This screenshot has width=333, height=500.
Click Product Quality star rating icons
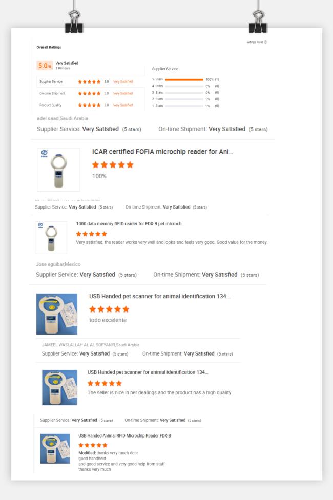click(89, 105)
